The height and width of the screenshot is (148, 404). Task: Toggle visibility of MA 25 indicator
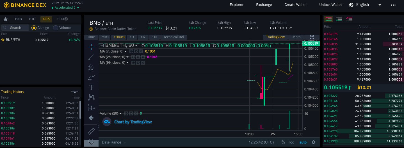point(134,57)
